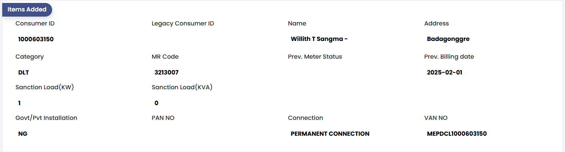Click the Category value DLT
Viewport: 565px width, 152px height.
[24, 73]
